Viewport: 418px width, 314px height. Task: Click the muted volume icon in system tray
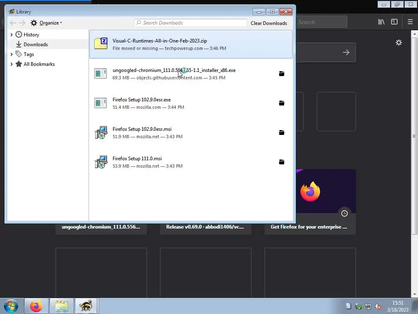point(378,306)
